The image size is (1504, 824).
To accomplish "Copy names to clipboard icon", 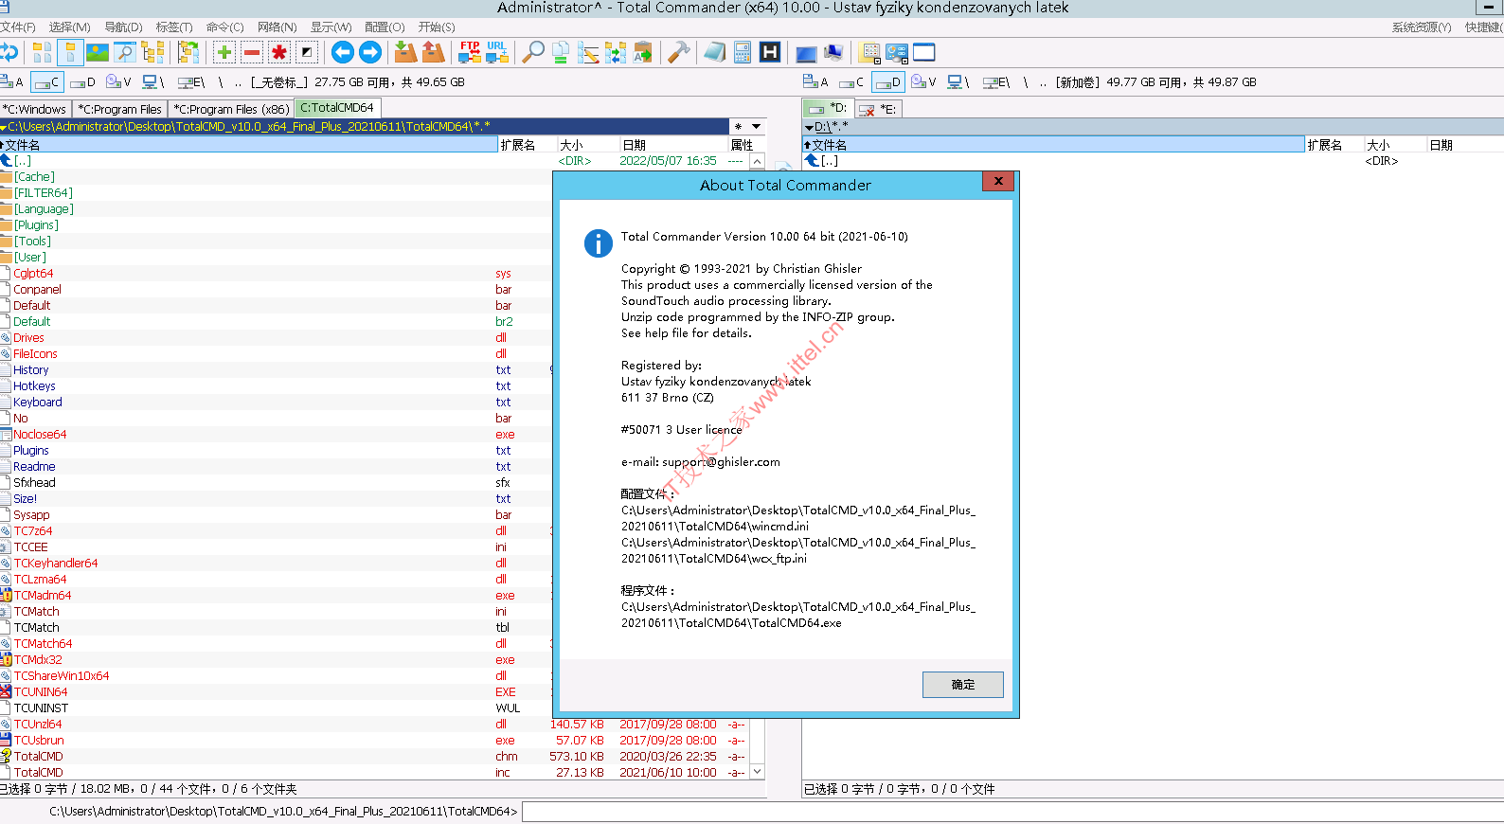I will pyautogui.click(x=643, y=52).
